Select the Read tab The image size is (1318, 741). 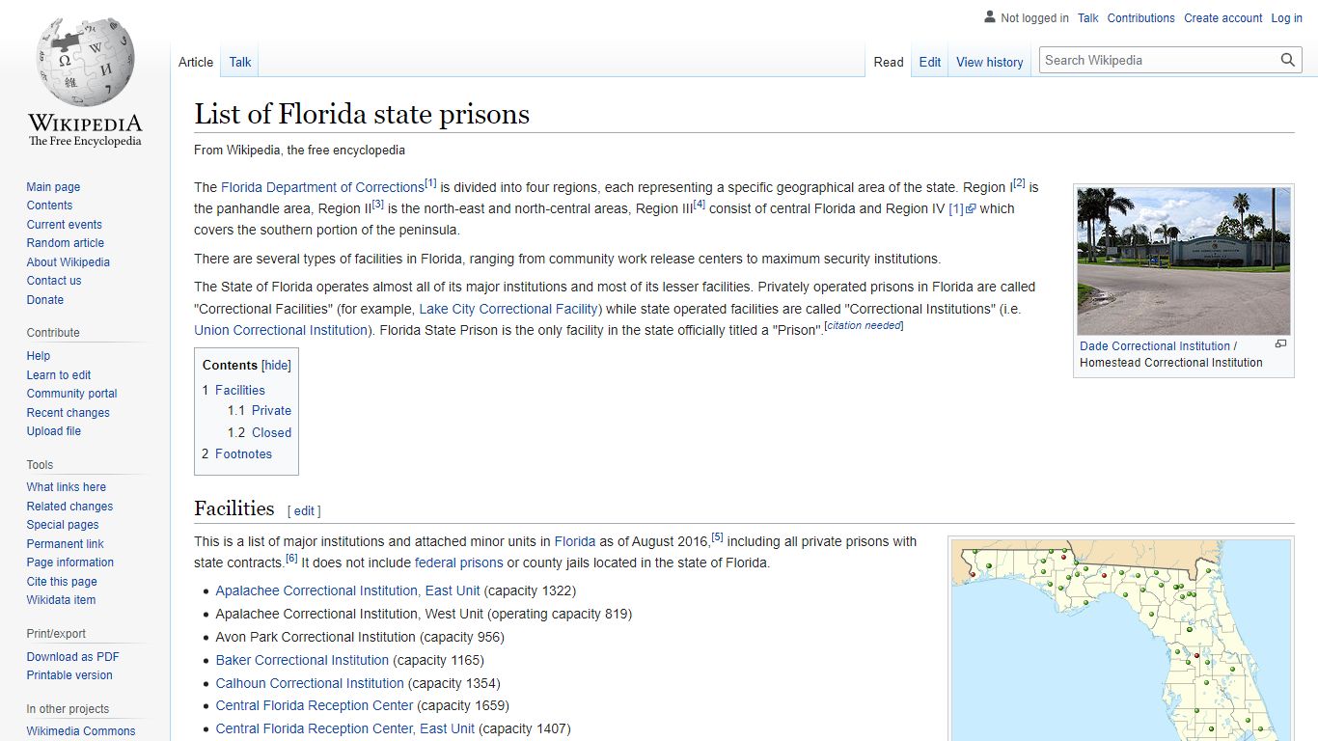point(889,62)
